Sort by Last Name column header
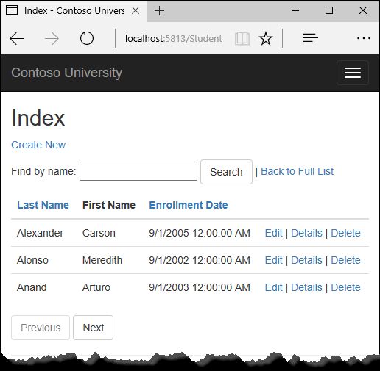380x371 pixels. [43, 205]
